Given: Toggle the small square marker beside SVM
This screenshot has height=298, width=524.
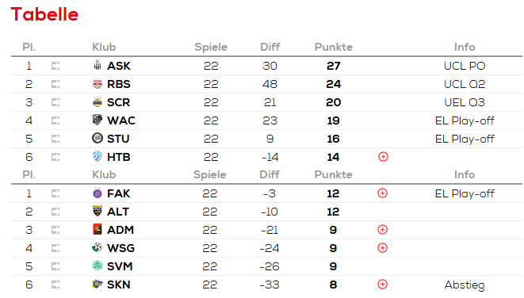Looking at the screenshot, I should point(55,266).
